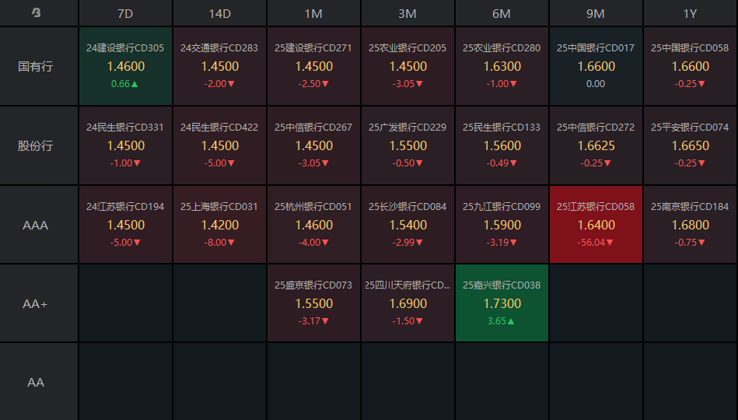Screen dimensions: 738x420
Task: Select the 6M column header
Action: 502,13
